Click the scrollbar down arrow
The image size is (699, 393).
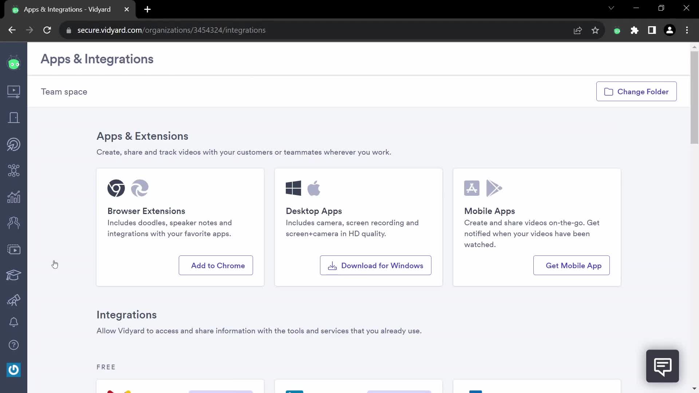click(694, 389)
